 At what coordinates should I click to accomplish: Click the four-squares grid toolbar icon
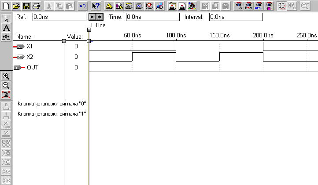(282, 6)
